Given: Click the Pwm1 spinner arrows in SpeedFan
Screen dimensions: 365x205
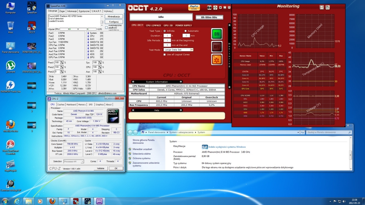Looking at the screenshot, I should tap(61, 62).
